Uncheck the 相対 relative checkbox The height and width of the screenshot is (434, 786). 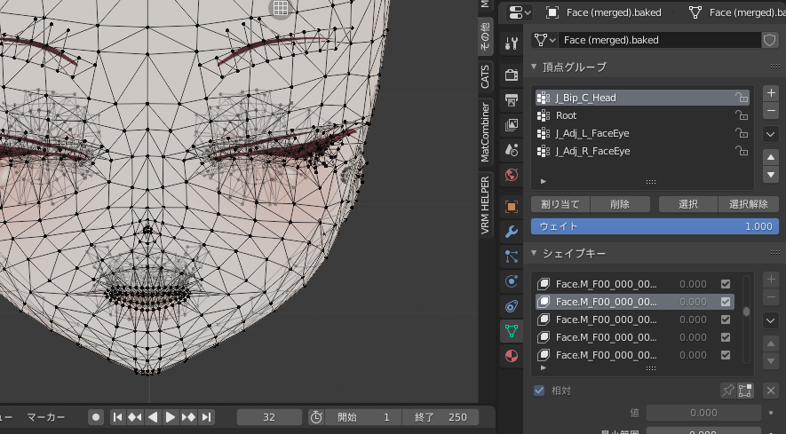point(539,391)
